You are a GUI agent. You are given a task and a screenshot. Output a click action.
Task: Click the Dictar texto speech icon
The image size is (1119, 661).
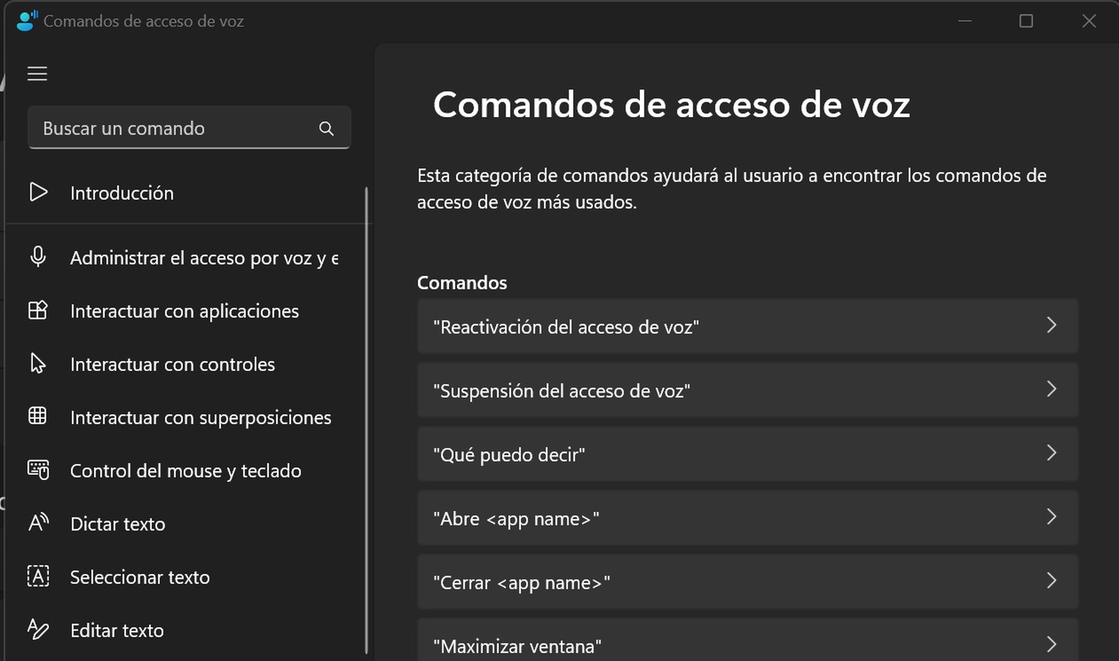(38, 522)
